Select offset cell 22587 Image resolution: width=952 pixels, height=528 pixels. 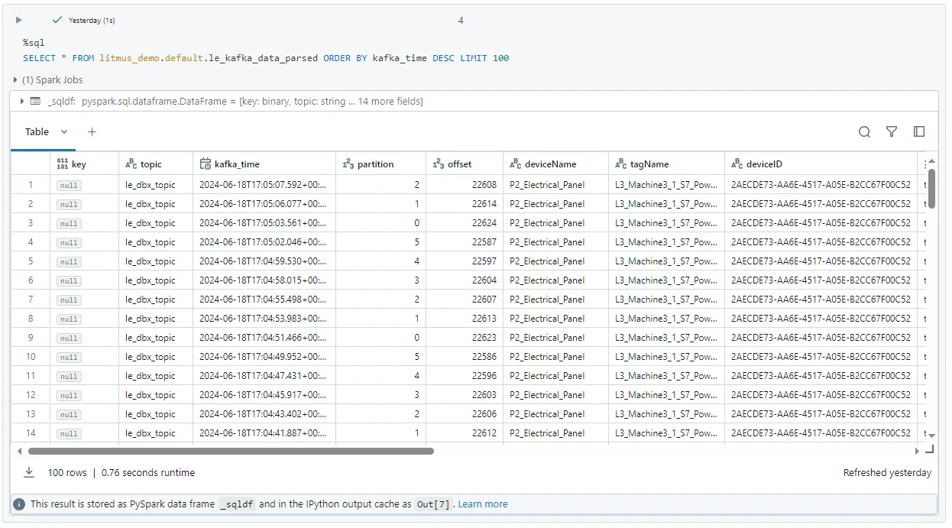[465, 242]
